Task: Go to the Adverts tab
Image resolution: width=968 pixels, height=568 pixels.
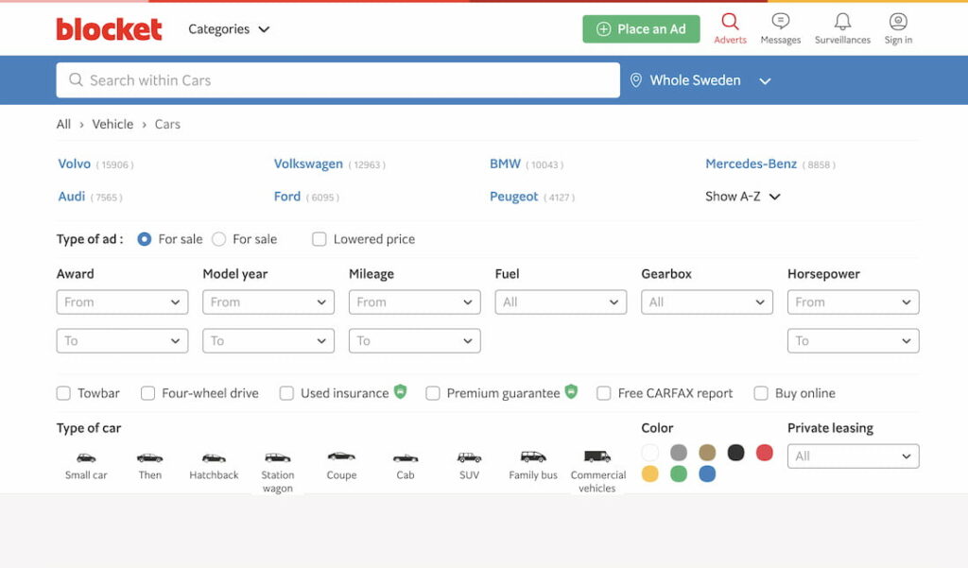Action: coord(730,28)
